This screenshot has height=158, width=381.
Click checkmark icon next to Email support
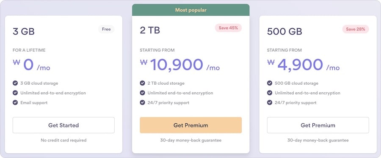pos(15,103)
